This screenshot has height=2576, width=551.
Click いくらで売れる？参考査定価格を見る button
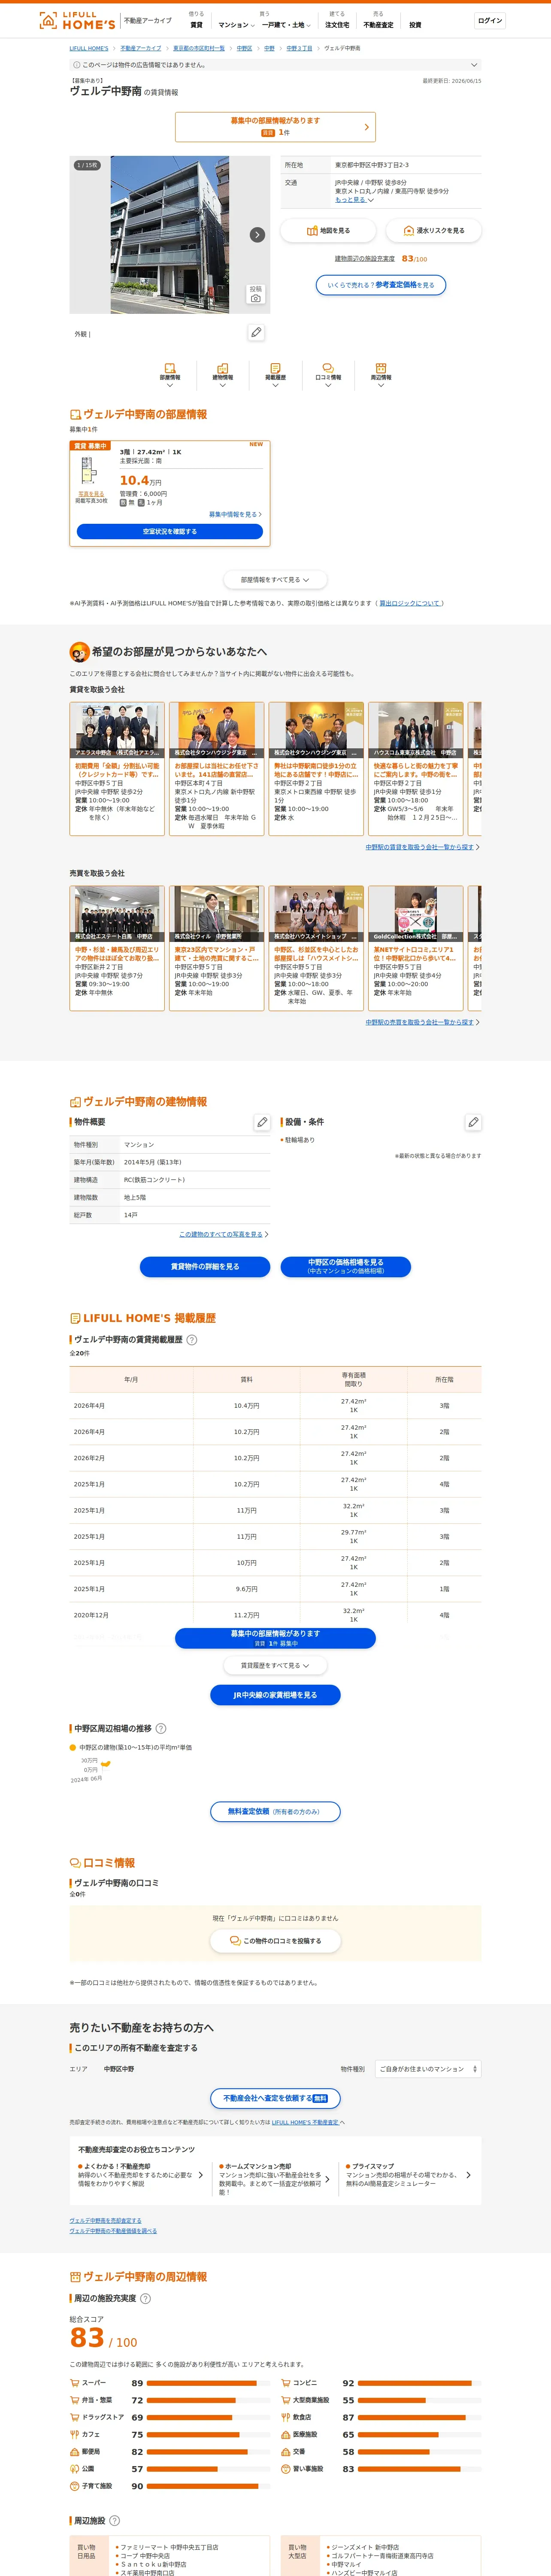(x=380, y=285)
